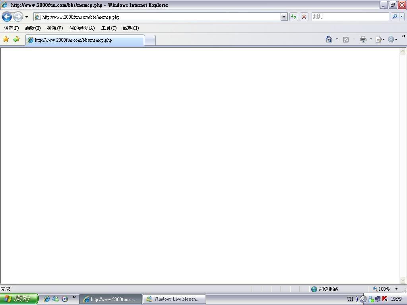Open the 工具(T) menu
The height and width of the screenshot is (305, 407).
[x=109, y=28]
